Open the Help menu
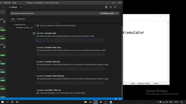186x104 pixels. [14, 3]
